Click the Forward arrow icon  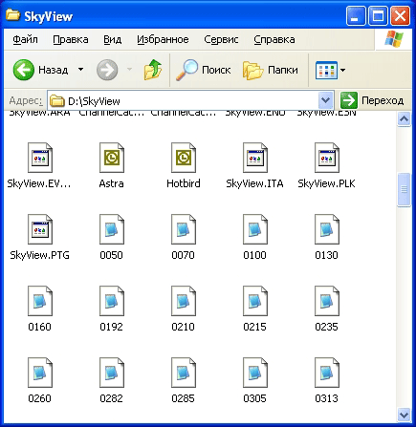pyautogui.click(x=107, y=70)
